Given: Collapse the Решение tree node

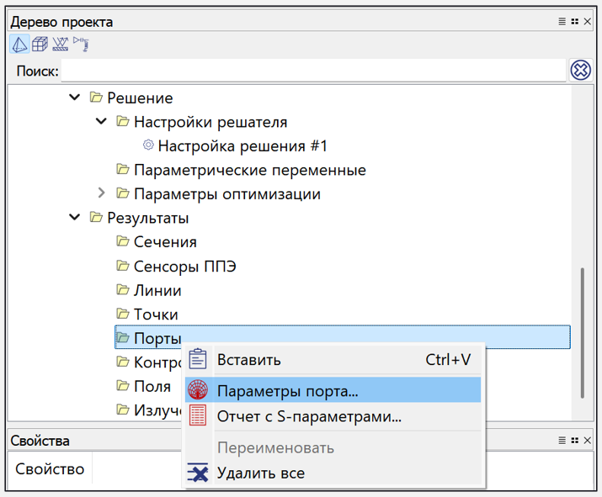Looking at the screenshot, I should pyautogui.click(x=75, y=98).
